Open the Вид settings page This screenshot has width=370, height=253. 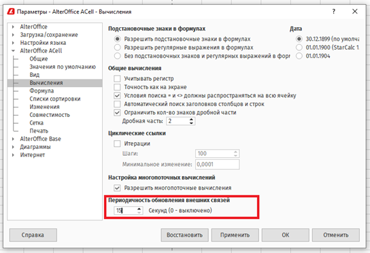click(x=35, y=75)
